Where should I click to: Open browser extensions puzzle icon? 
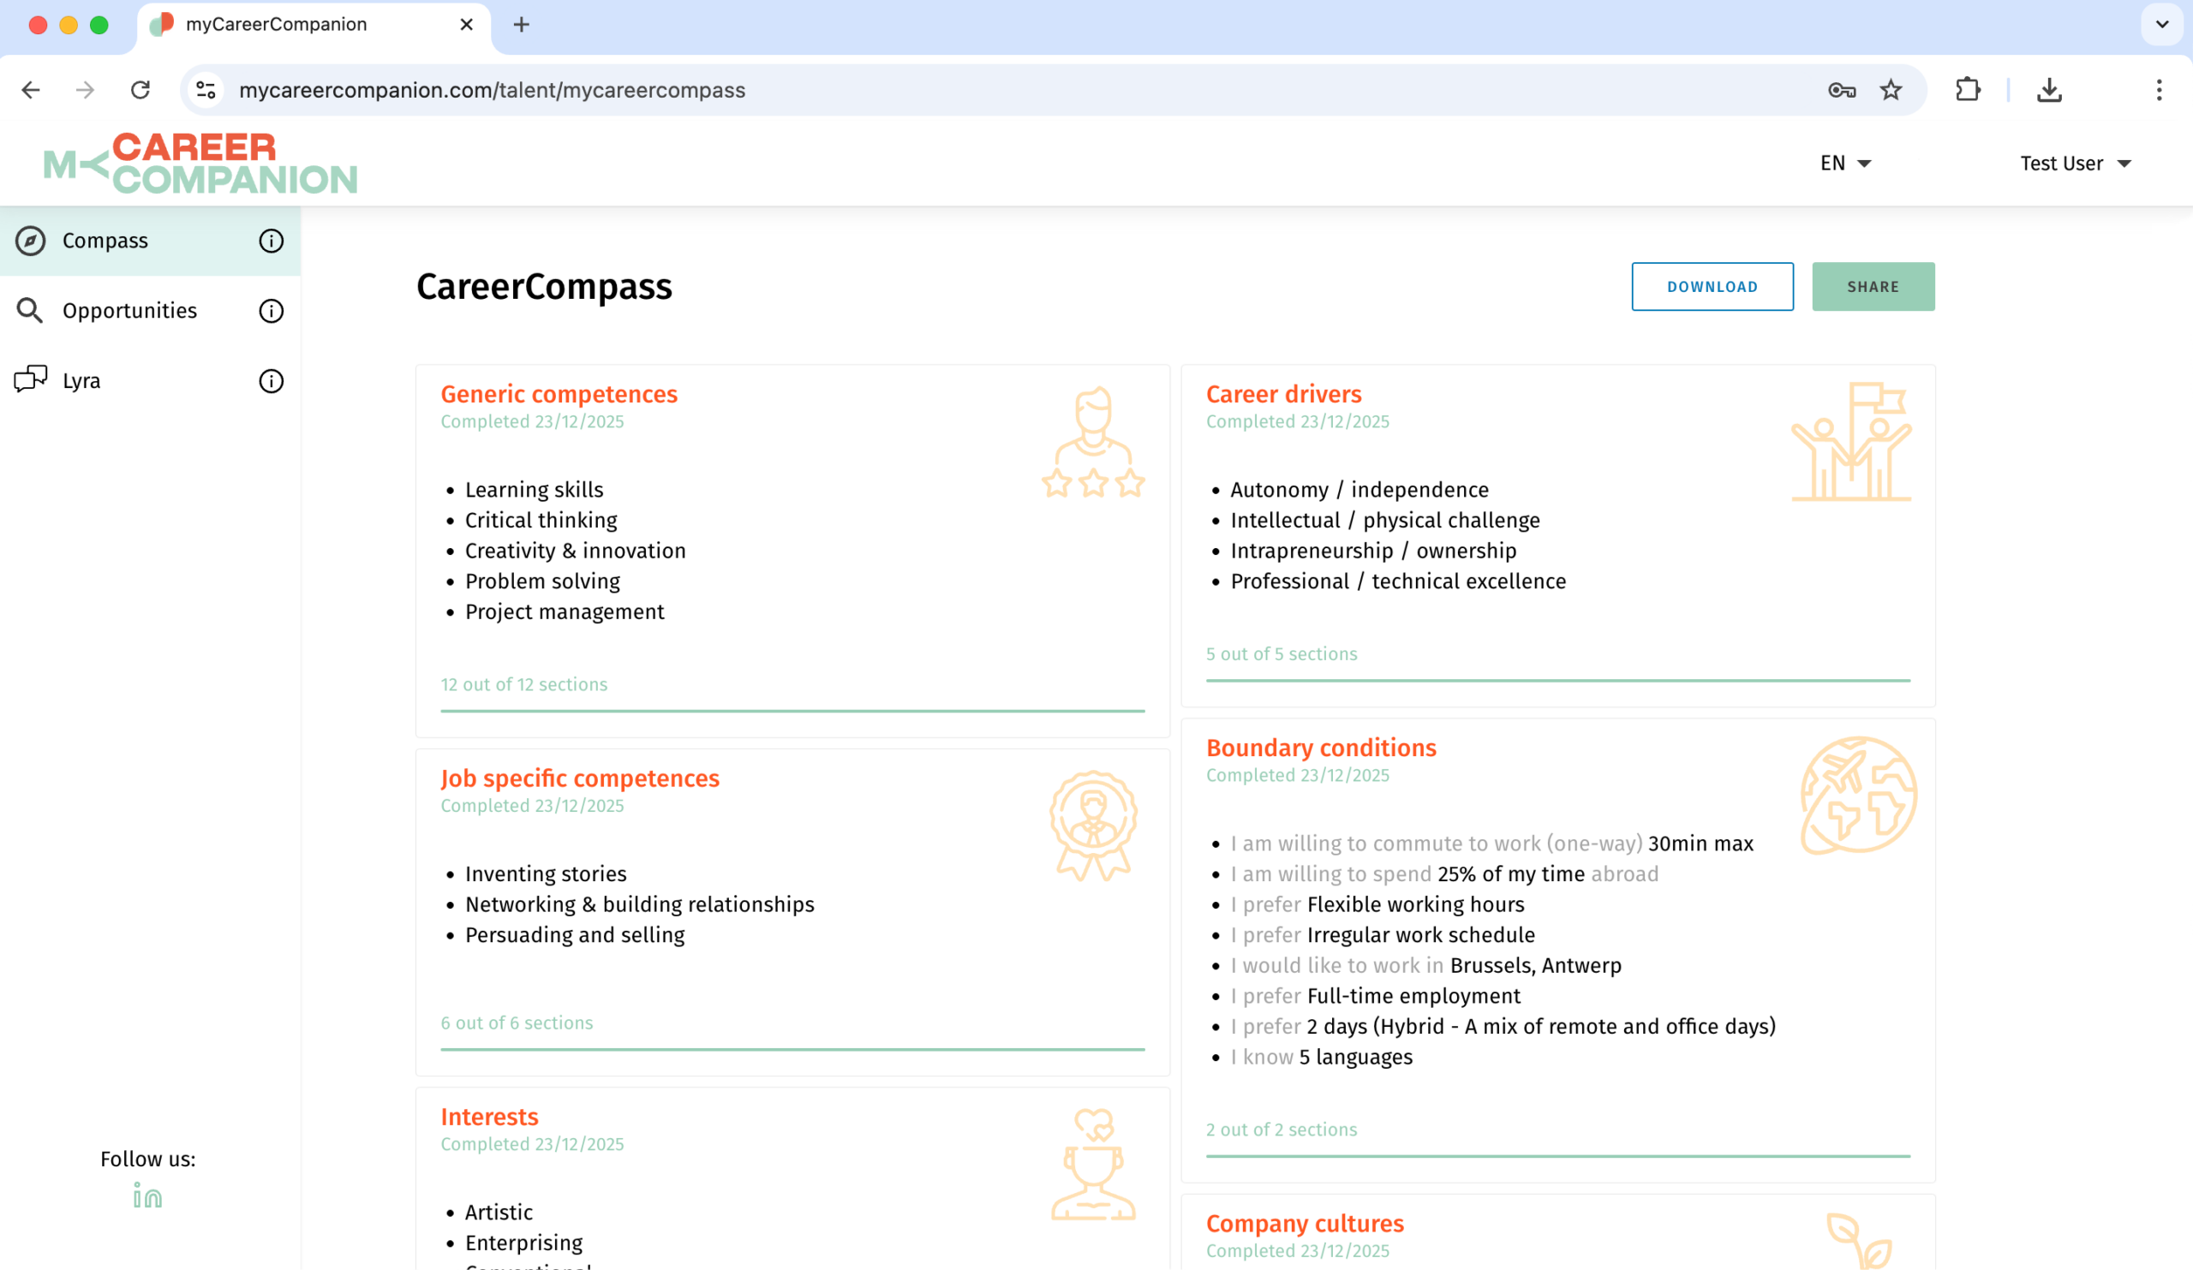(1968, 90)
